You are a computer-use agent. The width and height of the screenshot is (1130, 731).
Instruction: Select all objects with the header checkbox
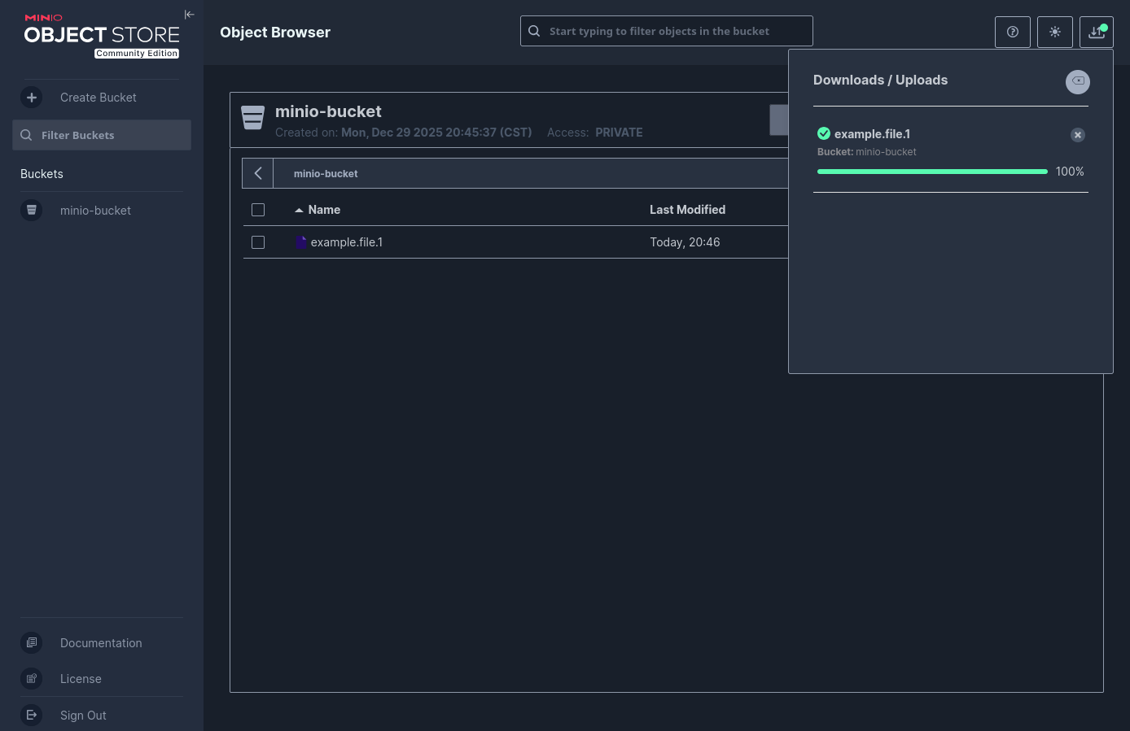pyautogui.click(x=258, y=210)
